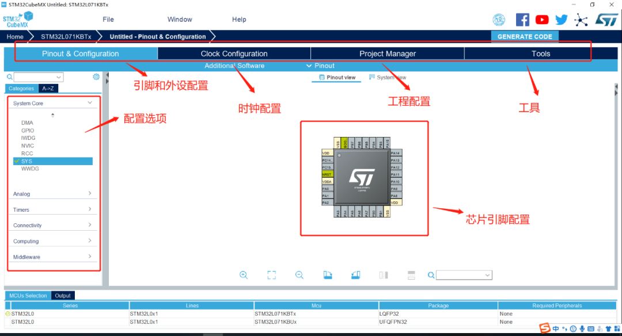622x336 pixels.
Task: Zoom out of the chip pinout
Action: click(x=299, y=275)
